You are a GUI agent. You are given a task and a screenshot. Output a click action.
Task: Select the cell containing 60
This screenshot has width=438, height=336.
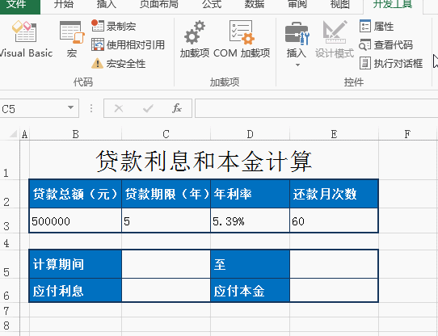point(334,220)
